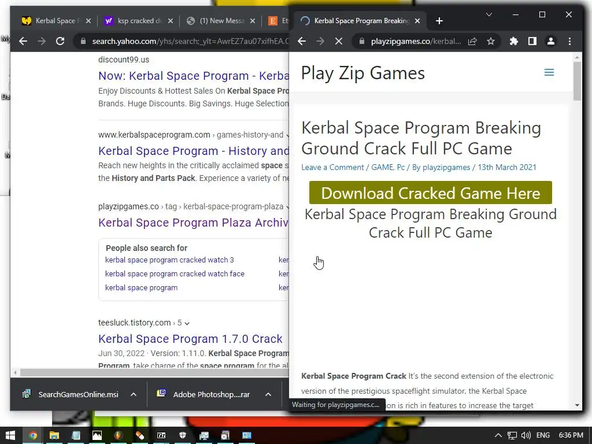Image resolution: width=592 pixels, height=444 pixels.
Task: Click the network icon in the system tray
Action: (512, 435)
